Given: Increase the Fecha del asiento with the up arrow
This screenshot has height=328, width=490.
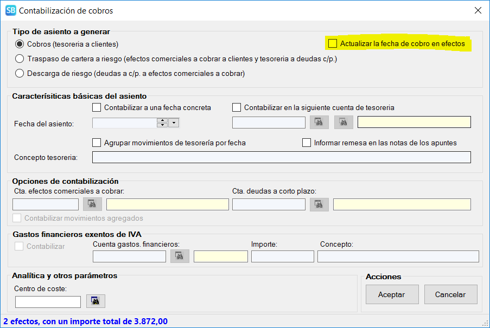Looking at the screenshot, I should pyautogui.click(x=162, y=120).
